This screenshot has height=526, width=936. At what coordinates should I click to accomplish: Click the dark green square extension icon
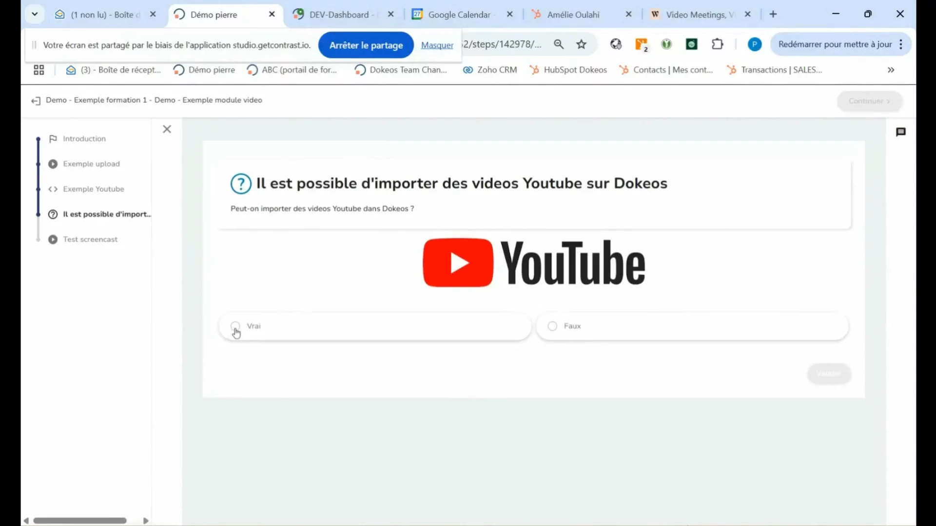[691, 44]
